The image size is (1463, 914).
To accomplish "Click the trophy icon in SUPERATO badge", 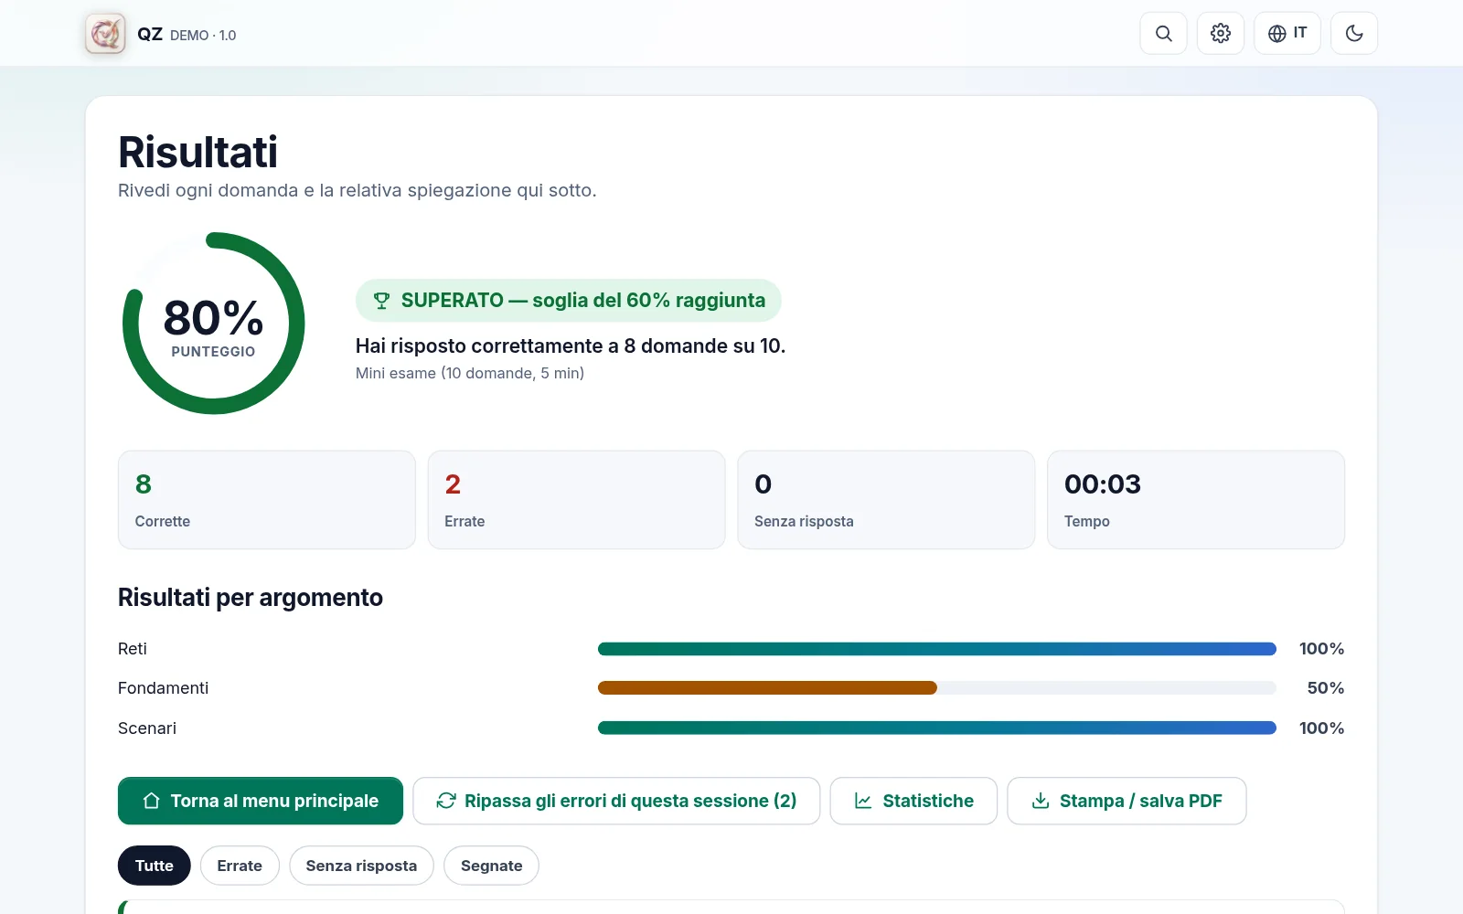I will 381,301.
